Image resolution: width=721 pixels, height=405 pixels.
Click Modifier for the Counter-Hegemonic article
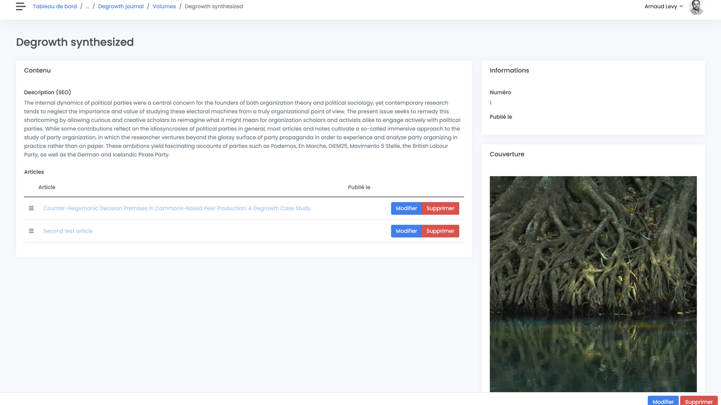[x=406, y=209]
